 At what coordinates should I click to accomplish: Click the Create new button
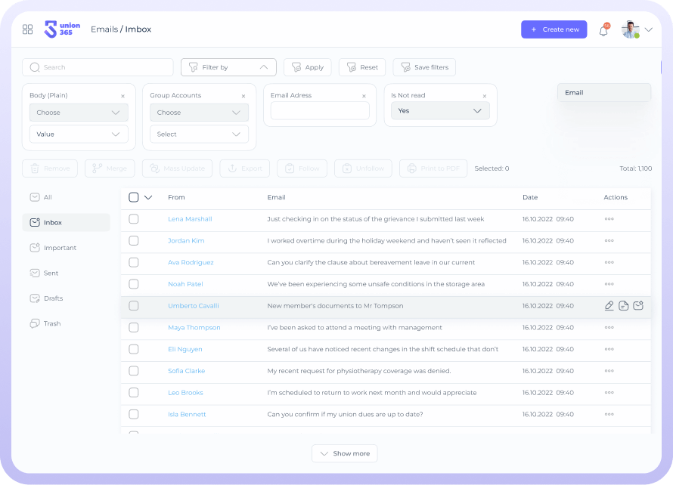[554, 29]
